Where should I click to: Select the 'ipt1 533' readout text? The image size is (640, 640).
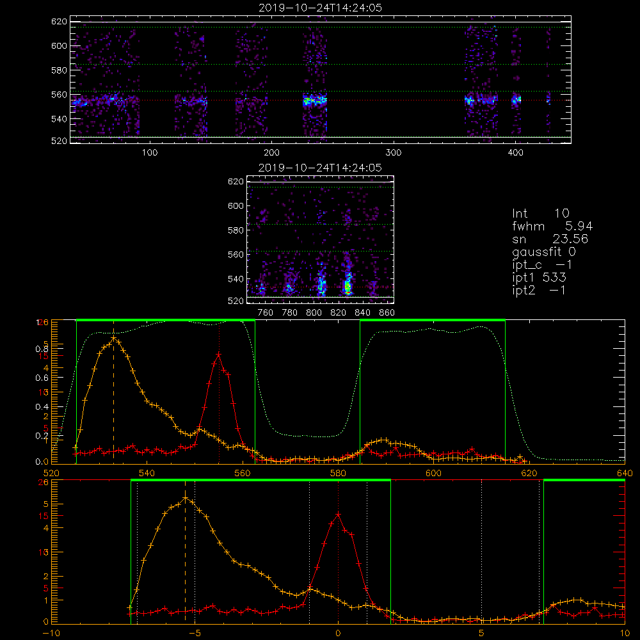(539, 278)
